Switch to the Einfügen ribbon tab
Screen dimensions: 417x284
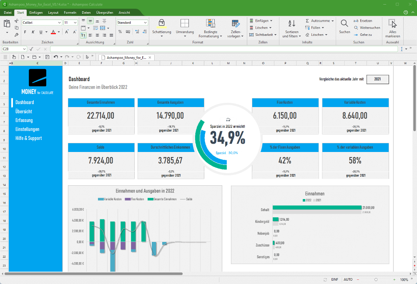coord(36,12)
